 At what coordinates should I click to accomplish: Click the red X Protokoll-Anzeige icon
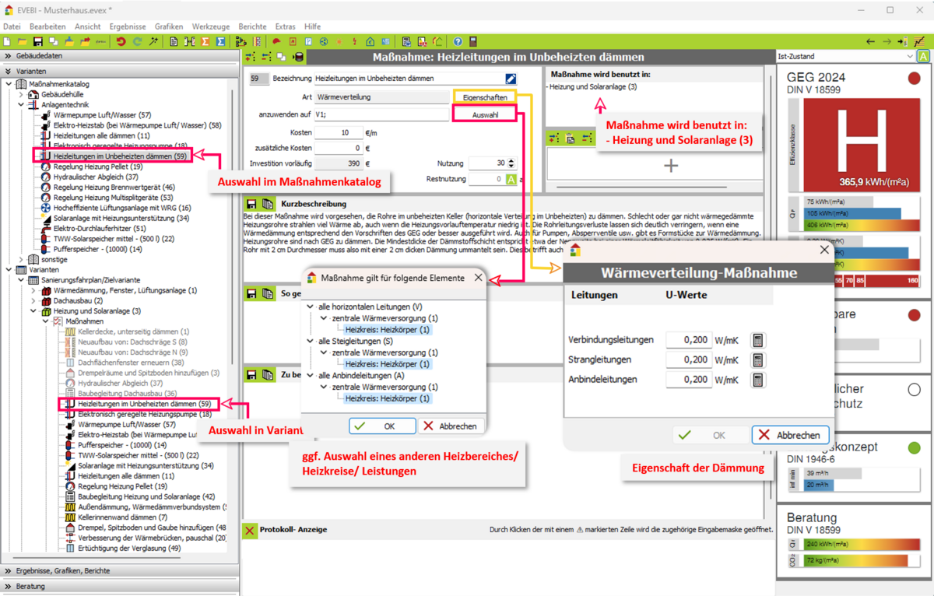(x=249, y=530)
